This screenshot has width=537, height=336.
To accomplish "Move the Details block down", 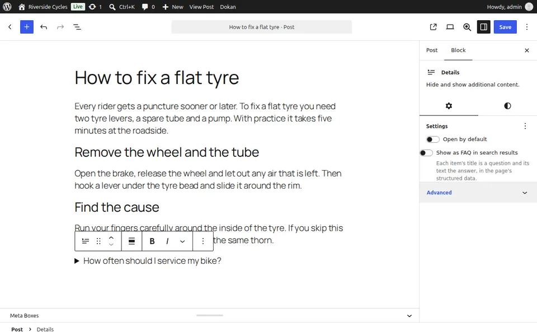I will coord(111,245).
